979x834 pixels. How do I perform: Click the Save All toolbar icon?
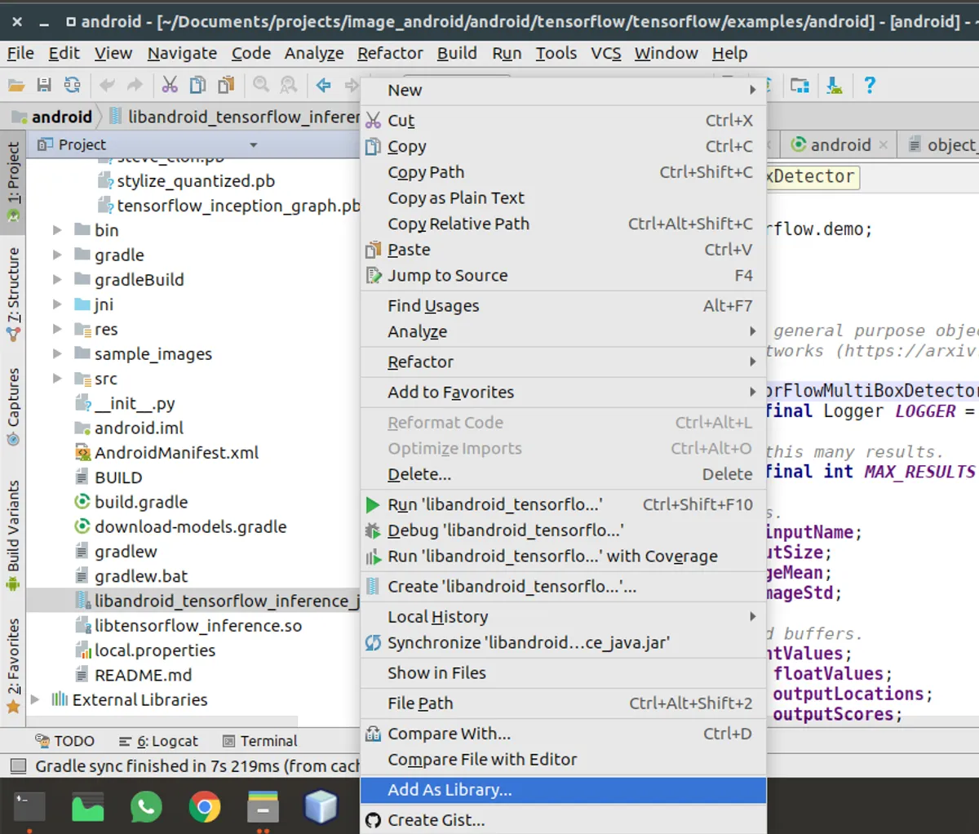[44, 85]
